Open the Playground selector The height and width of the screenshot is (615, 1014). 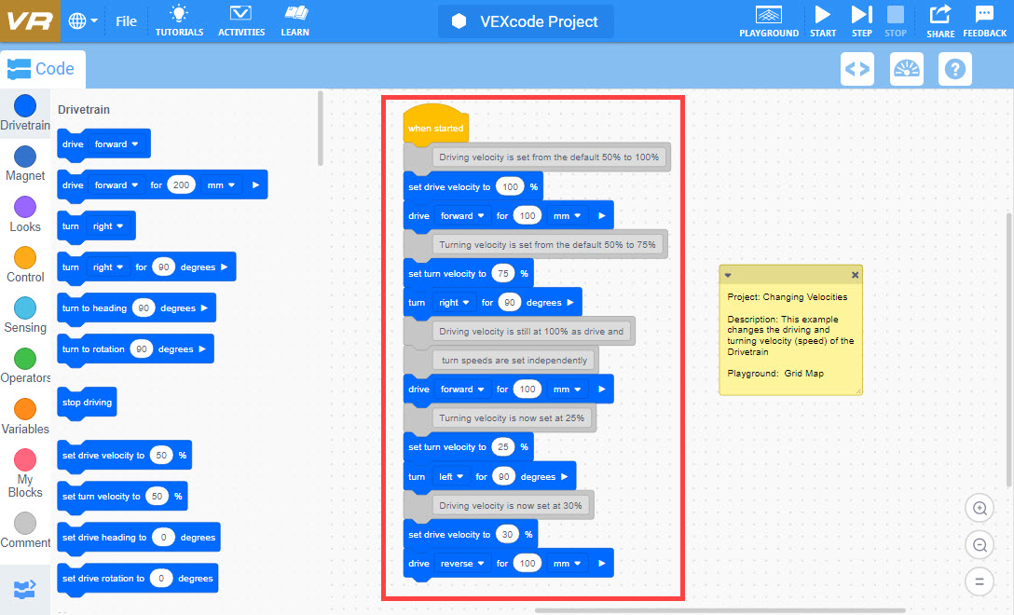[x=769, y=20]
